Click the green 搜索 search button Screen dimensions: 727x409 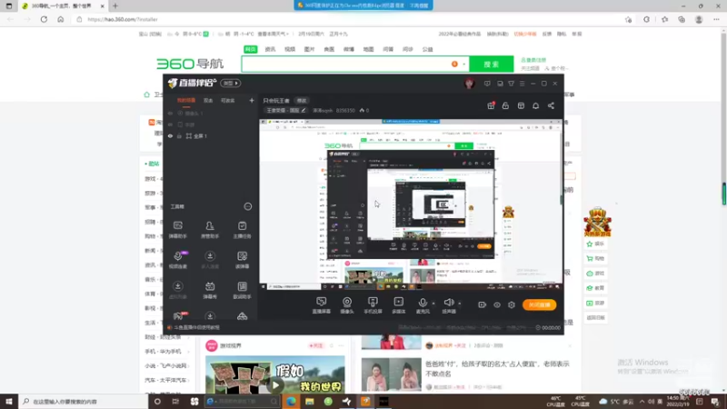click(x=492, y=64)
